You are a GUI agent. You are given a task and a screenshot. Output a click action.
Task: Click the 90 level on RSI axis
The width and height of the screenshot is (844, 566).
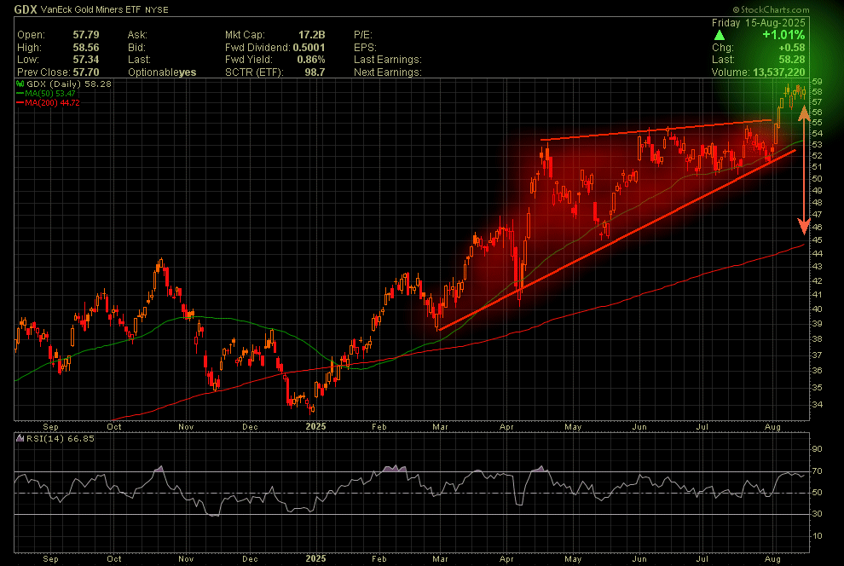(x=817, y=449)
